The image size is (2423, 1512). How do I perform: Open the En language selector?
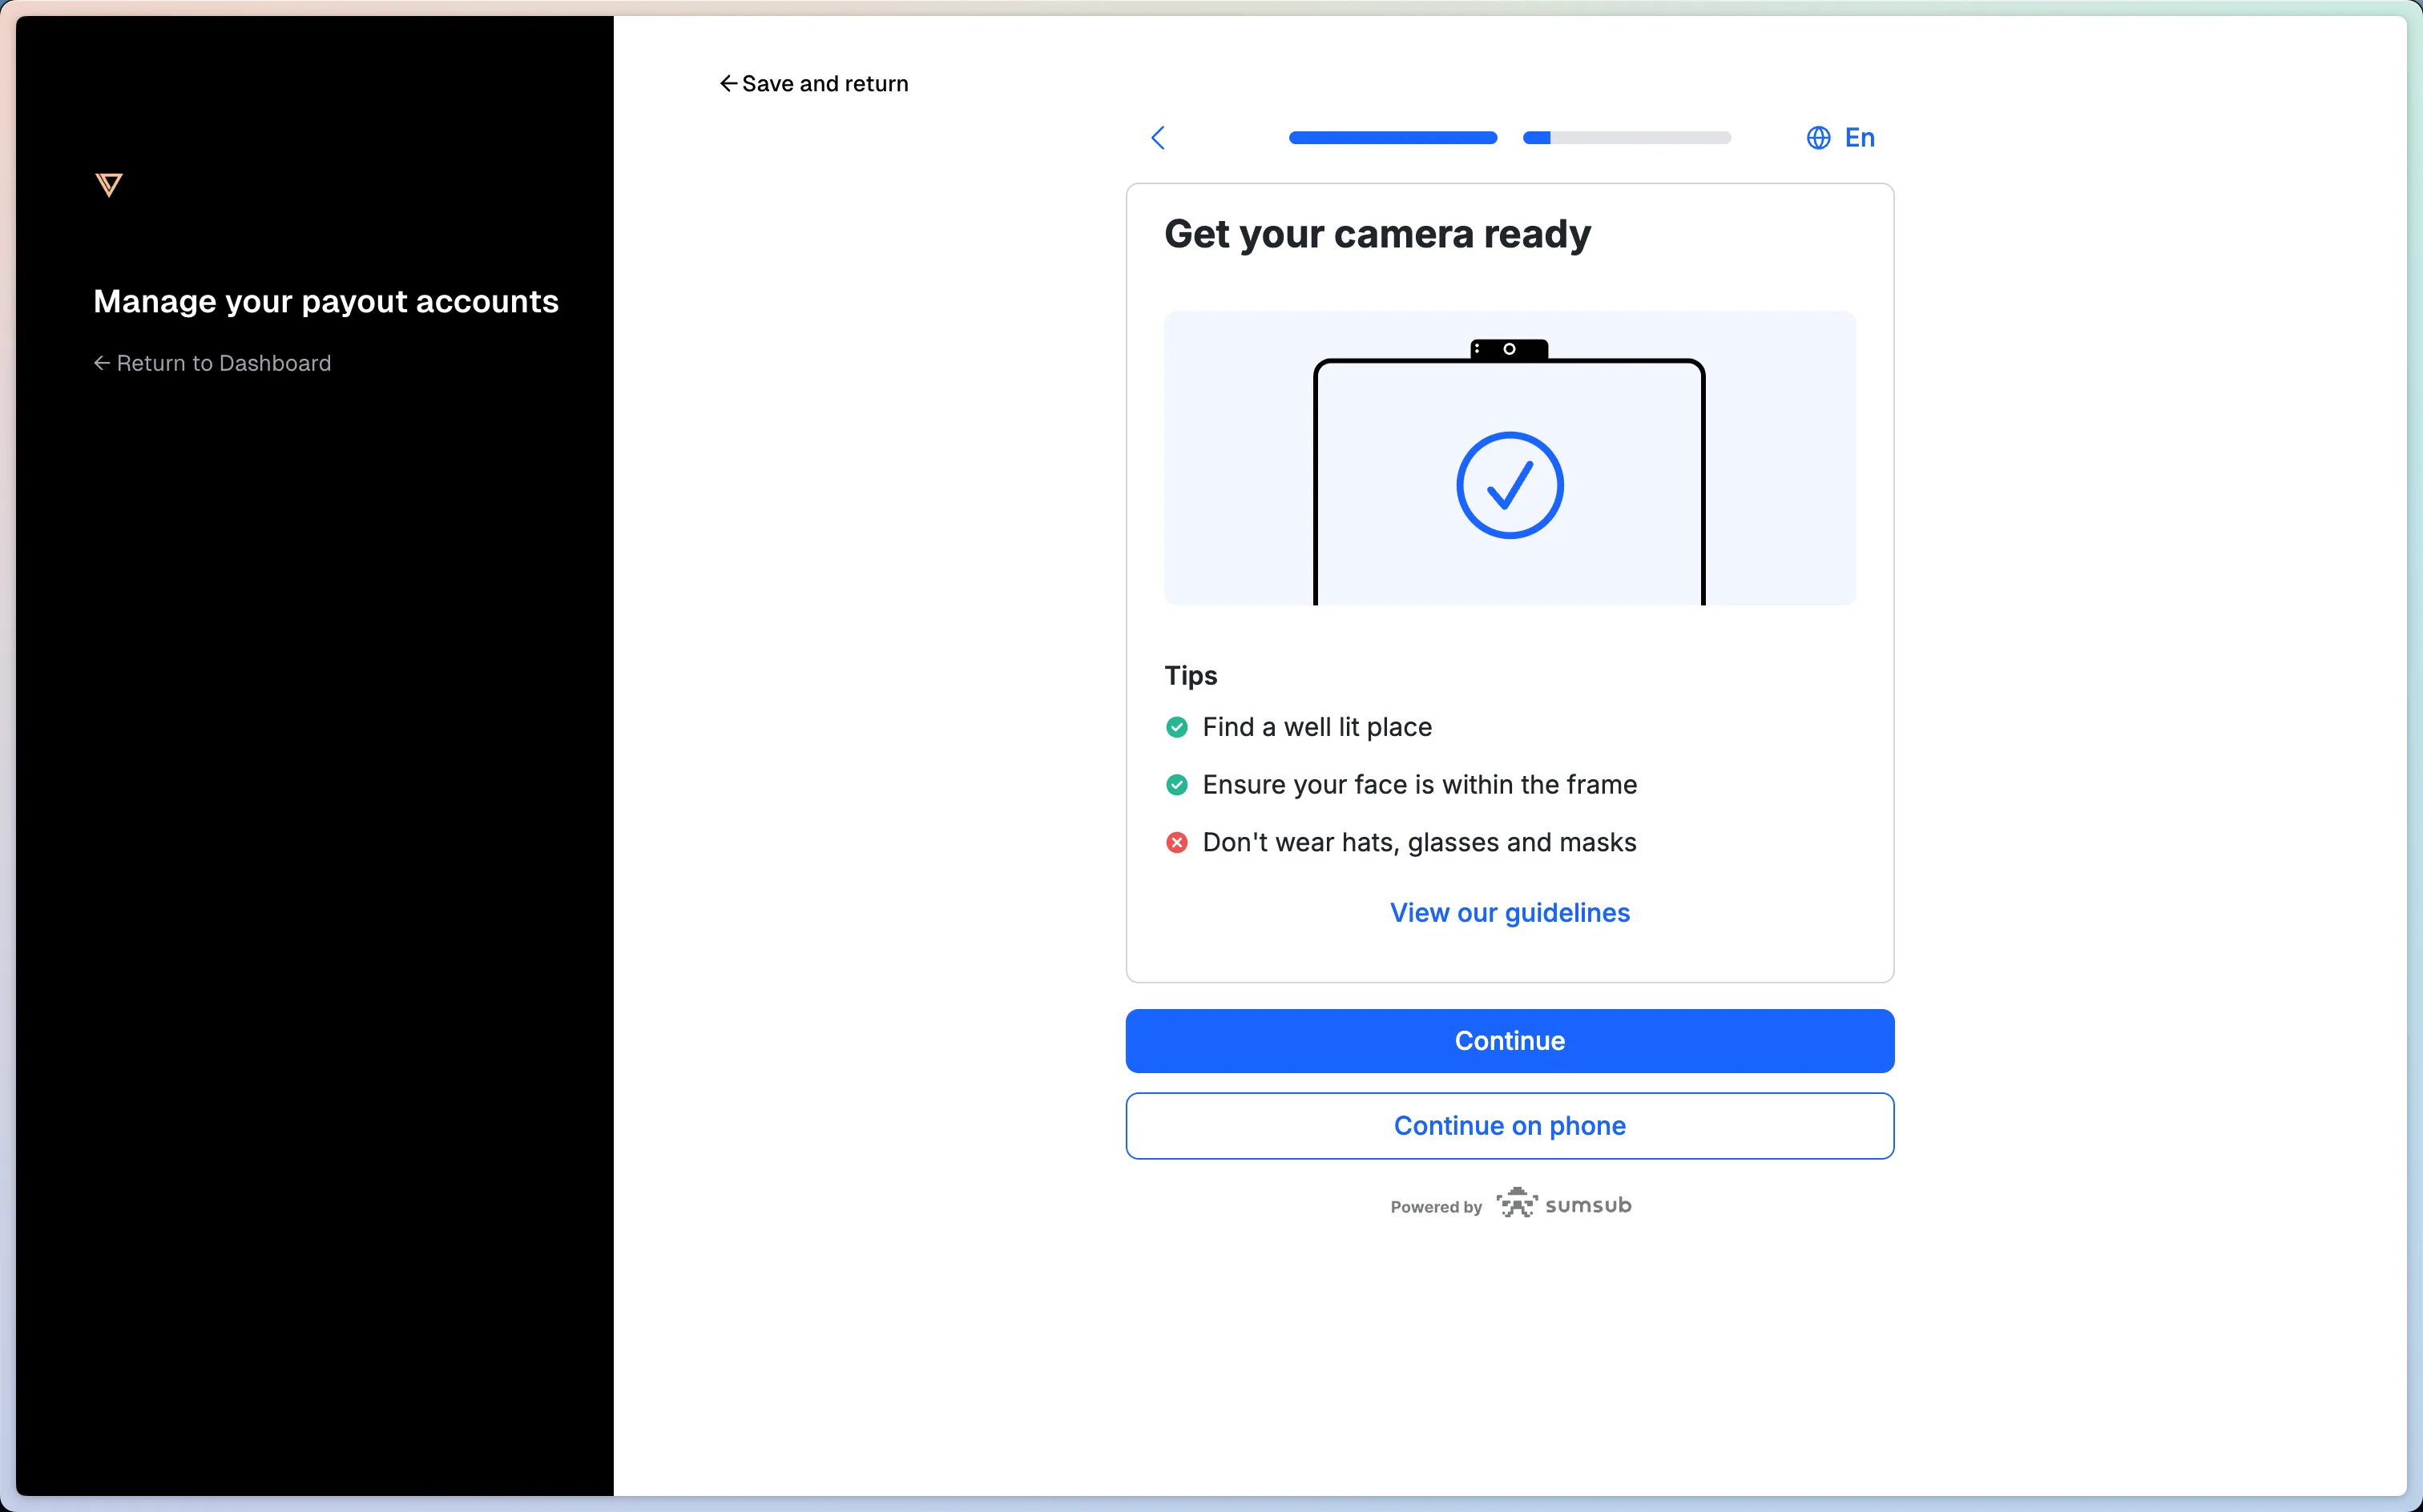point(1840,138)
